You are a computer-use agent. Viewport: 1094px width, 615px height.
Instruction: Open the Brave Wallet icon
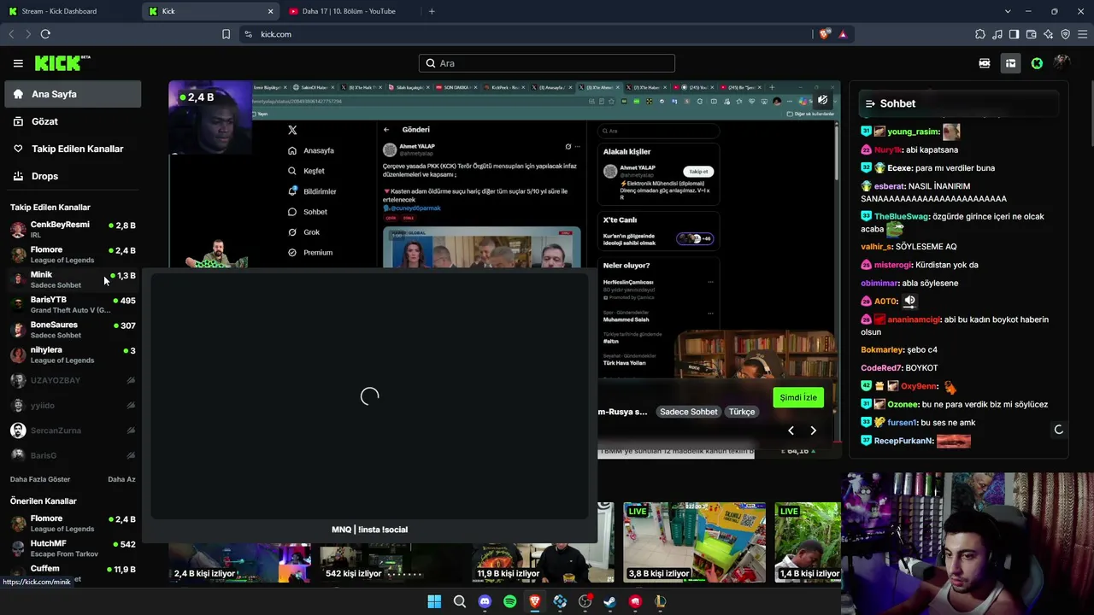(x=1031, y=34)
